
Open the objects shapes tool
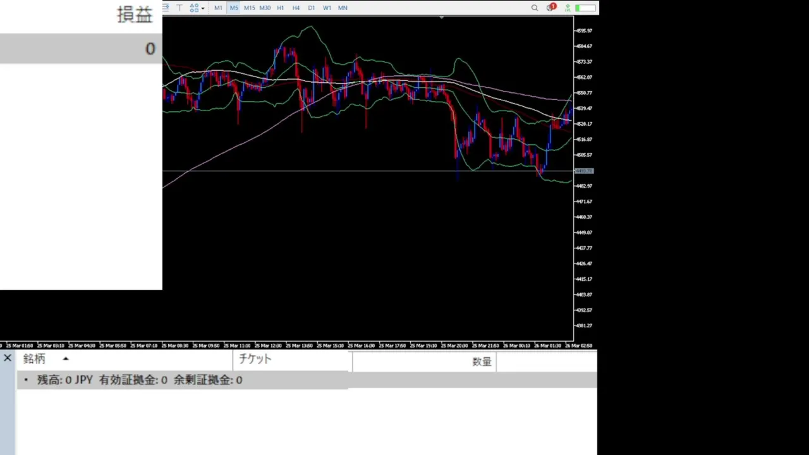pyautogui.click(x=194, y=8)
